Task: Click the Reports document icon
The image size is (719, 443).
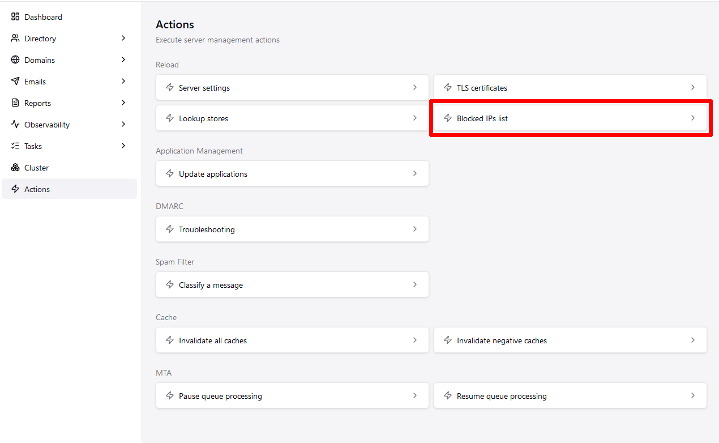Action: tap(15, 103)
